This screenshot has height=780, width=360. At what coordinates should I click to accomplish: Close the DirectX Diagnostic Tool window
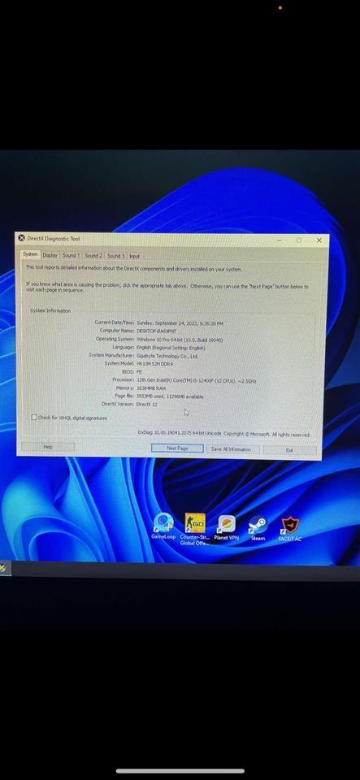click(319, 240)
